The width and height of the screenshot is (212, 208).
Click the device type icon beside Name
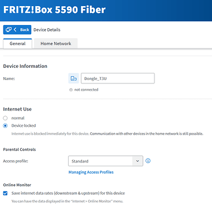pos(74,78)
